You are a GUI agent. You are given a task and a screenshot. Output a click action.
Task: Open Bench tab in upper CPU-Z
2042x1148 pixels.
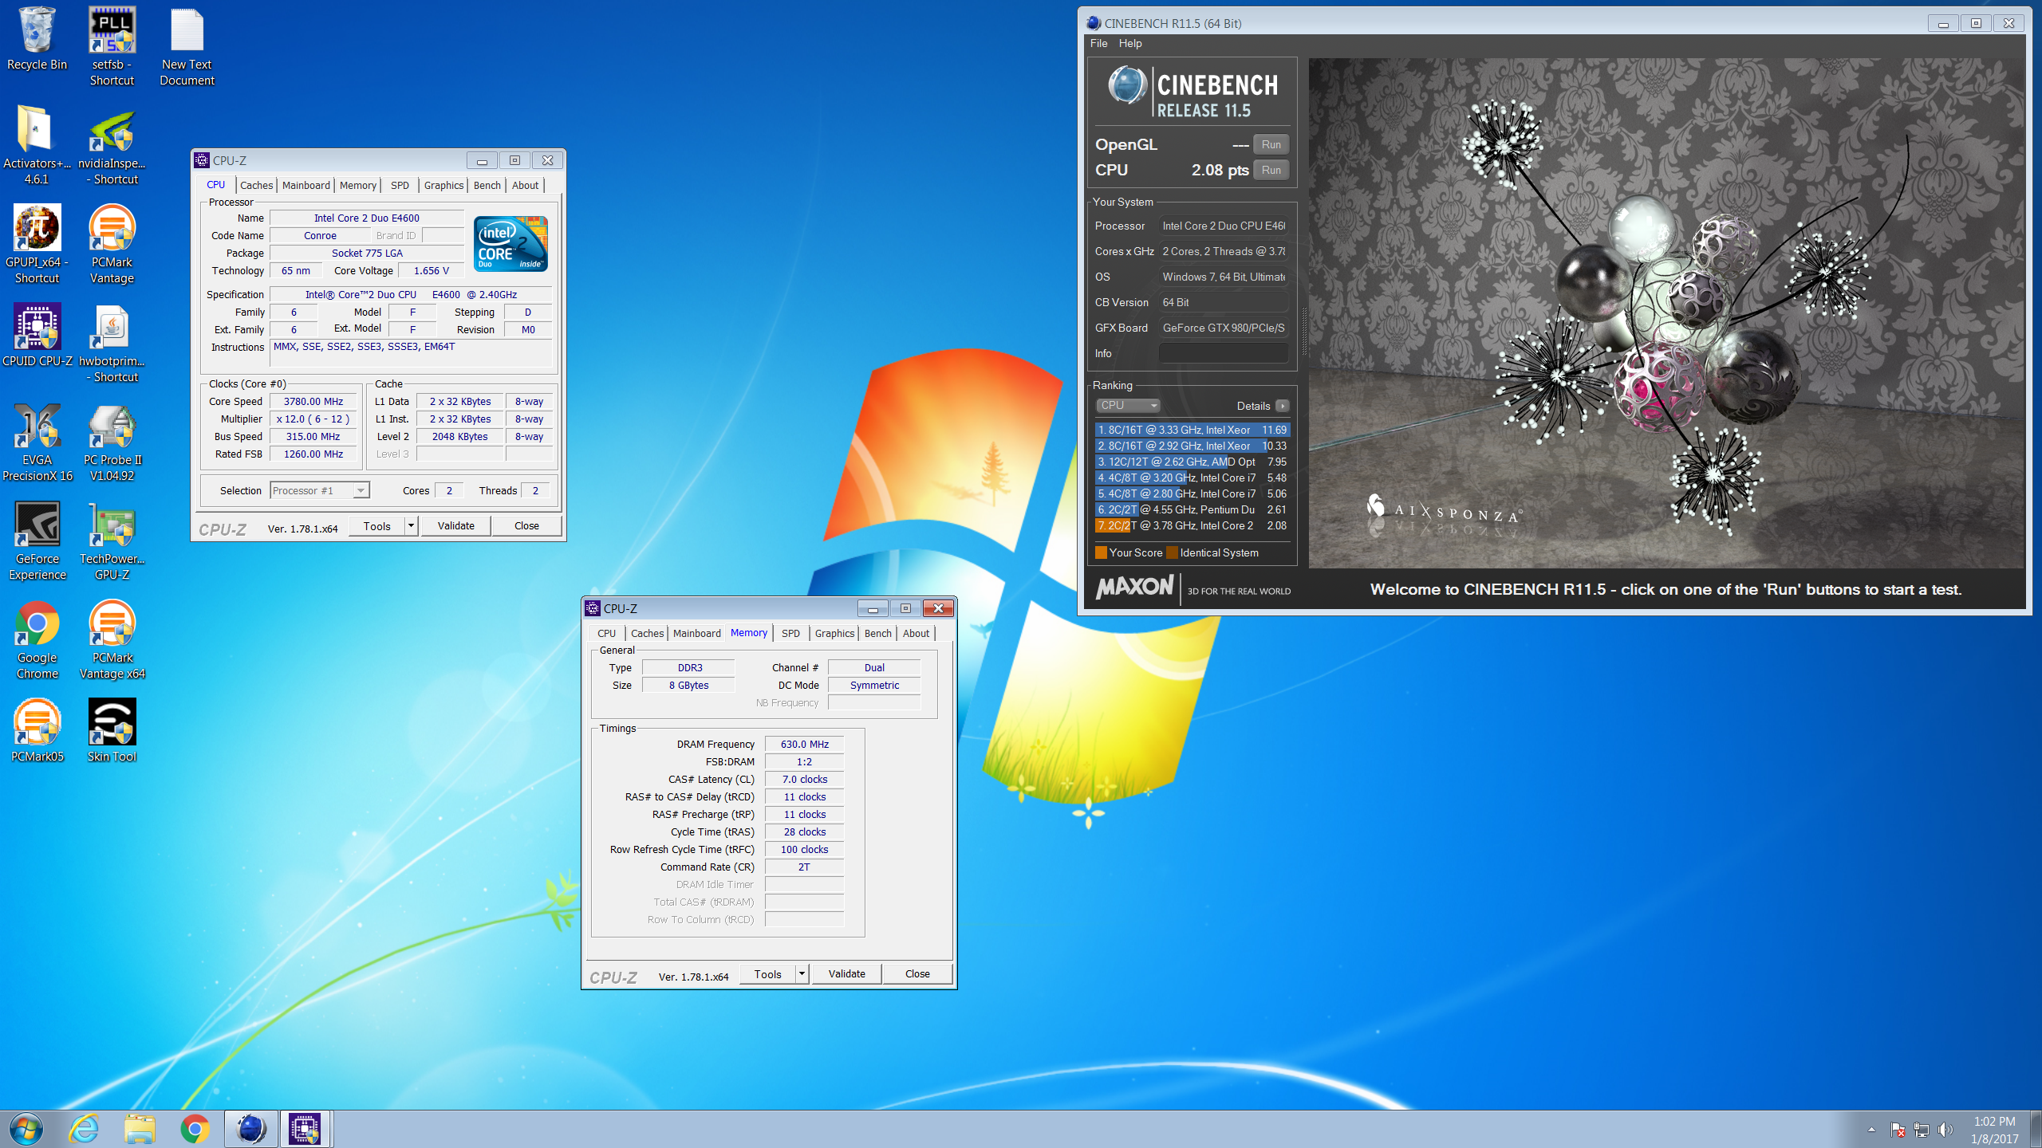point(487,185)
